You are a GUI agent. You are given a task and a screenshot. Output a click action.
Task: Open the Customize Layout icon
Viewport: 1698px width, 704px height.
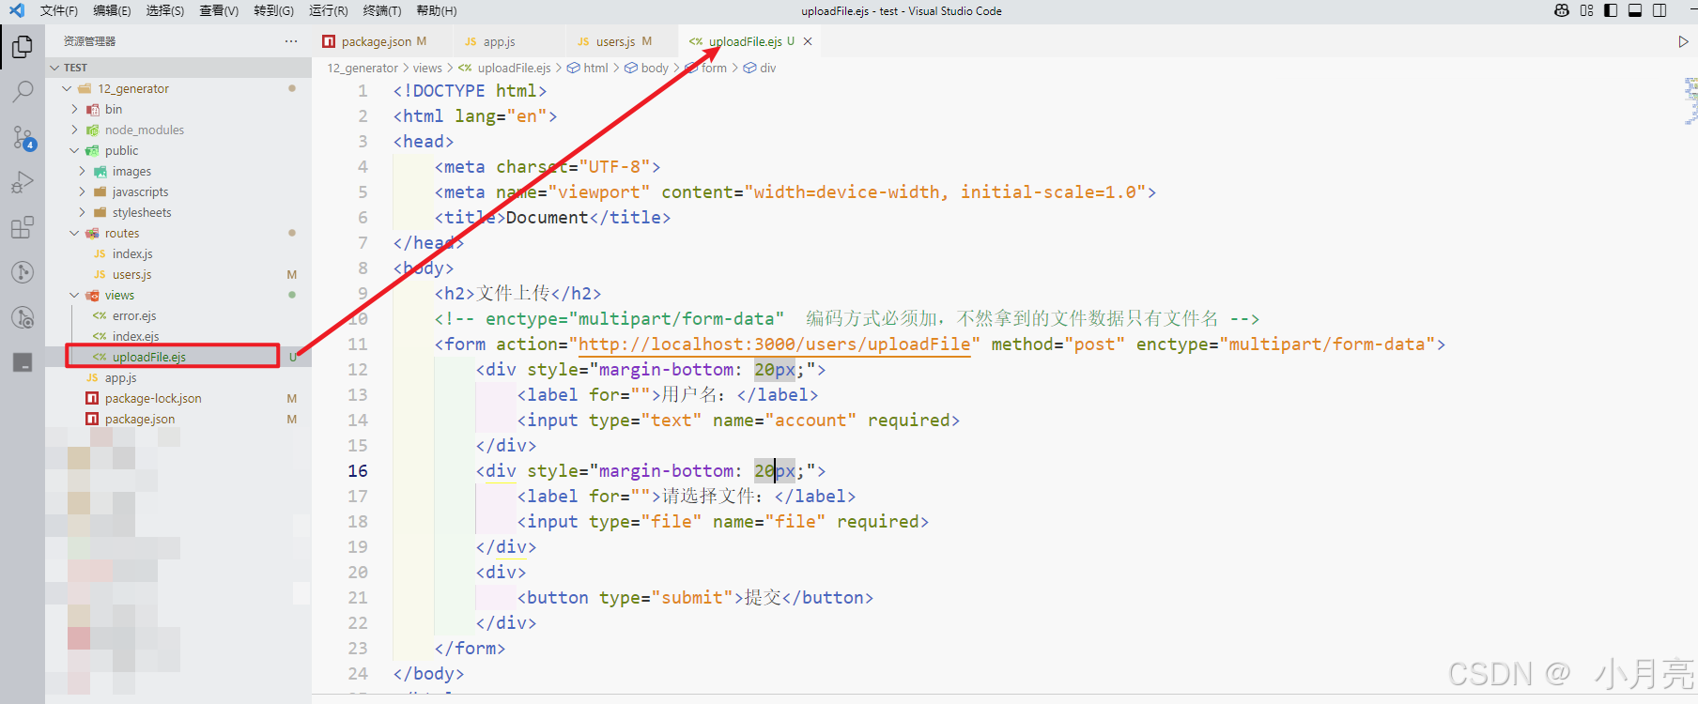(1587, 10)
